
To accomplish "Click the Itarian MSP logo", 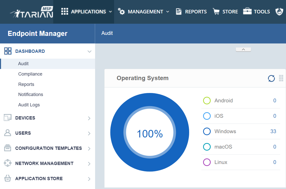I will (x=31, y=12).
